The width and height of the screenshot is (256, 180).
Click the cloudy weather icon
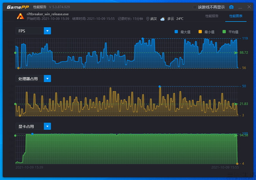tap(162, 19)
